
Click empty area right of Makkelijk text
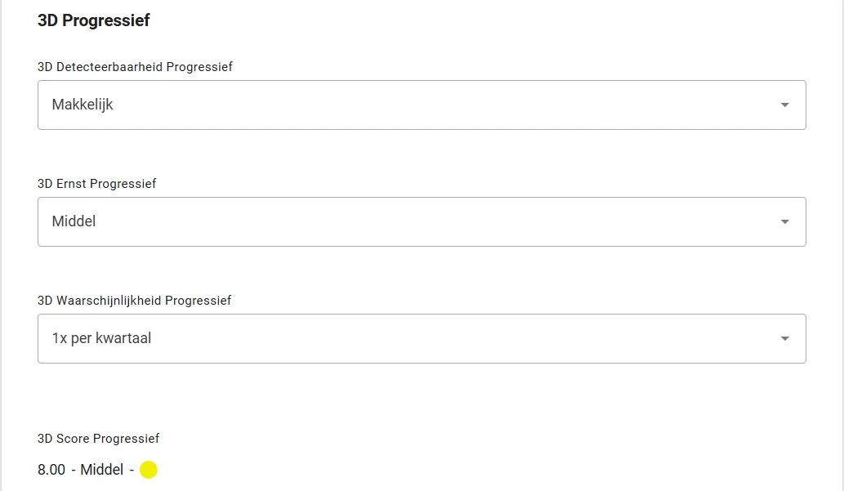coord(431,105)
